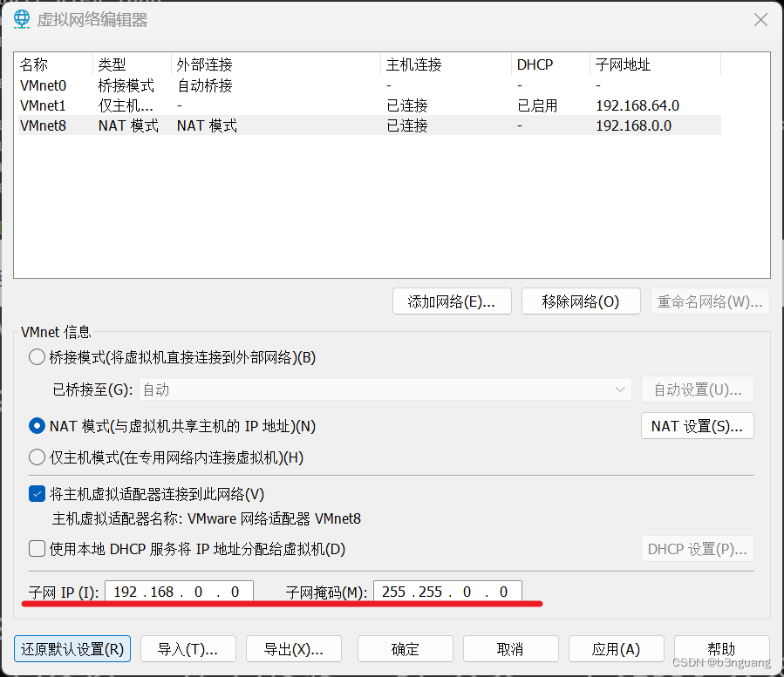Select the VMnet0 row
The image size is (784, 677).
[370, 85]
